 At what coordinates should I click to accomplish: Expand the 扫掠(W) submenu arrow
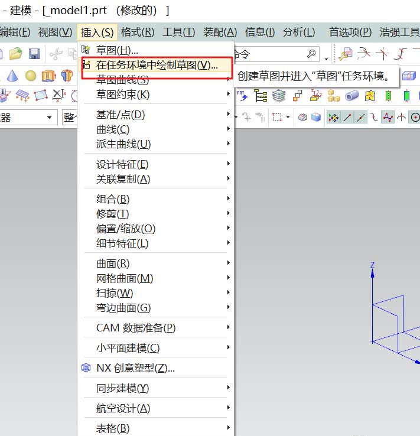pyautogui.click(x=228, y=292)
